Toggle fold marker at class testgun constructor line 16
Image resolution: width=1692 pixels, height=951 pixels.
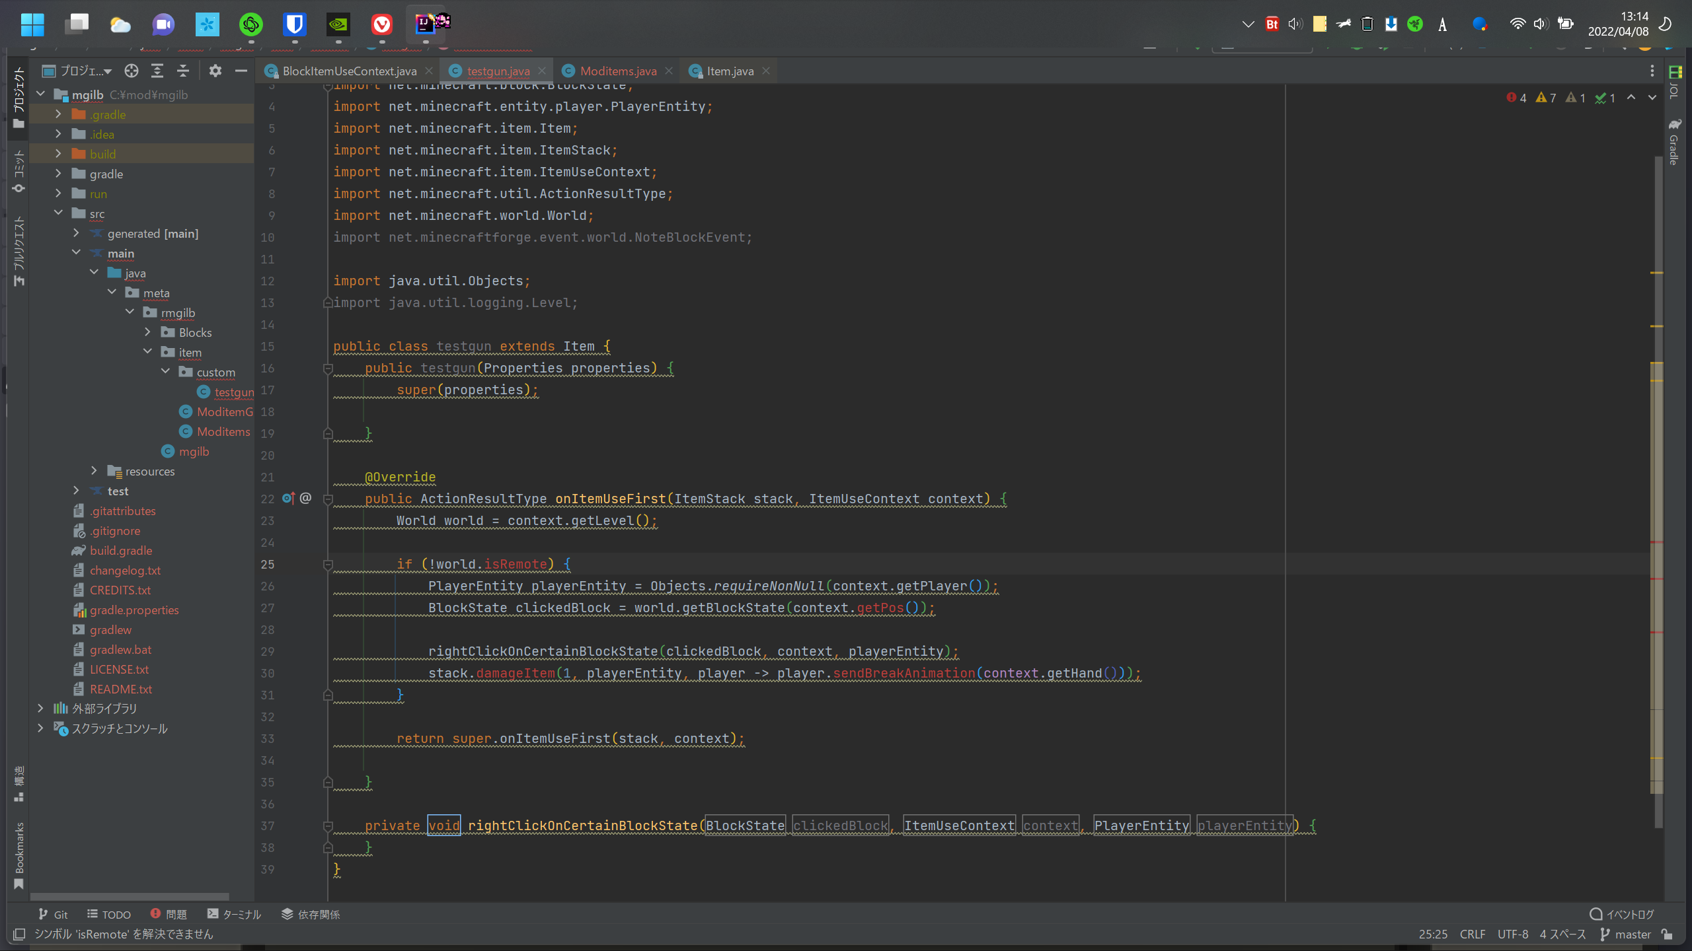click(x=328, y=369)
